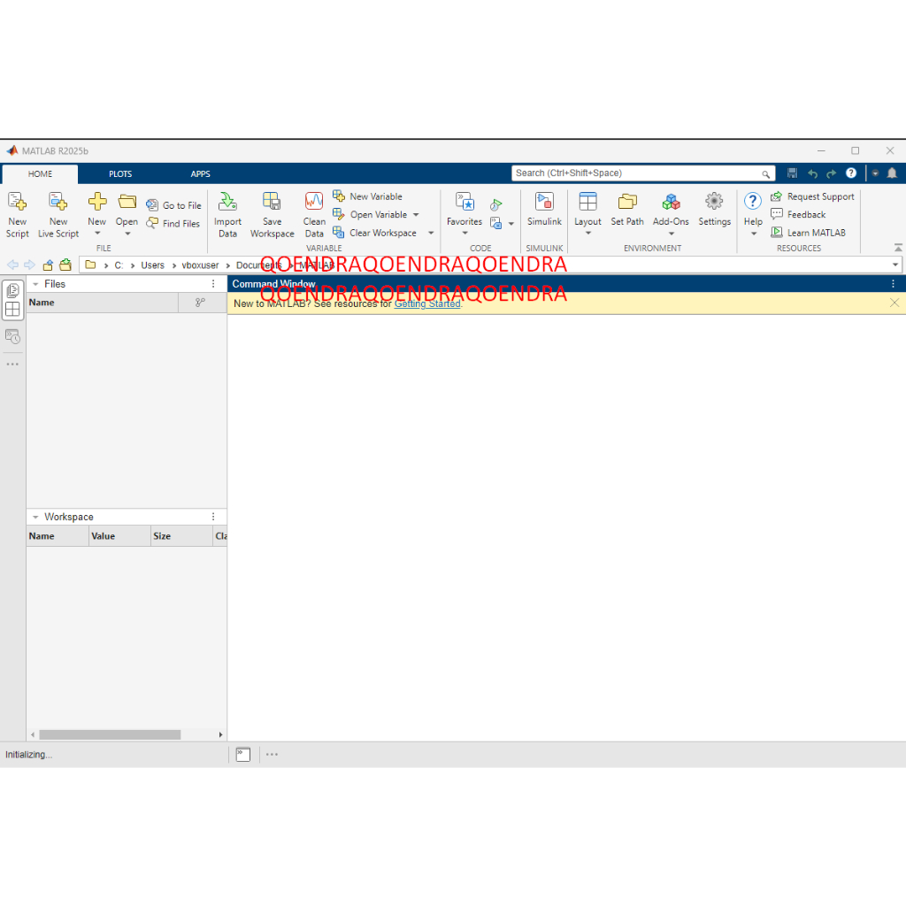
Task: Click the Go to File icon
Action: tap(152, 205)
